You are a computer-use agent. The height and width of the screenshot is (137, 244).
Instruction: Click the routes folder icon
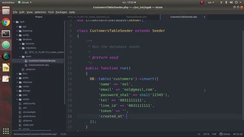(x=20, y=86)
